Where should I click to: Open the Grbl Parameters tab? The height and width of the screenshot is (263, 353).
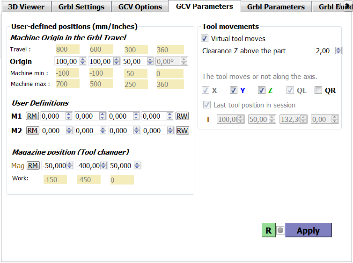click(276, 7)
